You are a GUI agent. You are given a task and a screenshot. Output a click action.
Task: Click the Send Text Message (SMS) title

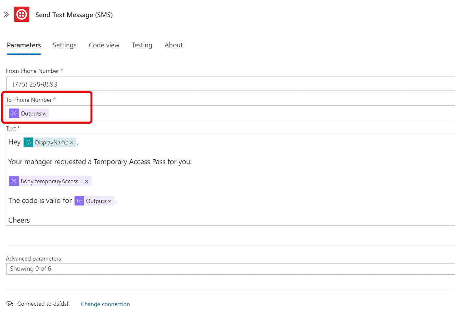click(x=74, y=15)
